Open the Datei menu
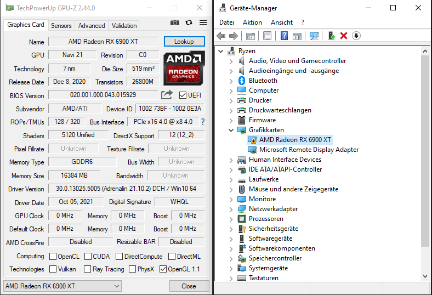This screenshot has height=295, width=432. tap(227, 22)
